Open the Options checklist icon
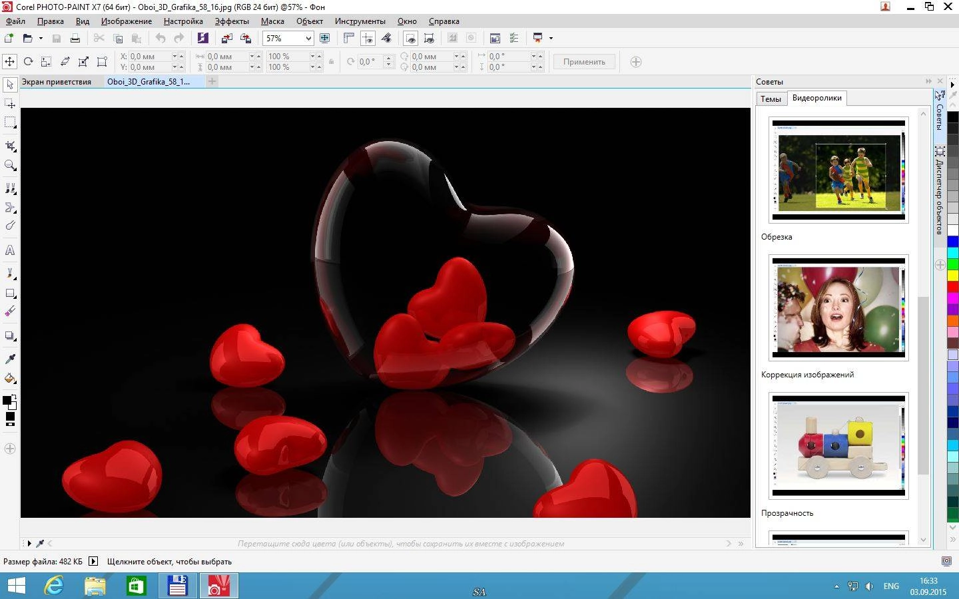Screen dimensions: 959x599 coord(513,38)
